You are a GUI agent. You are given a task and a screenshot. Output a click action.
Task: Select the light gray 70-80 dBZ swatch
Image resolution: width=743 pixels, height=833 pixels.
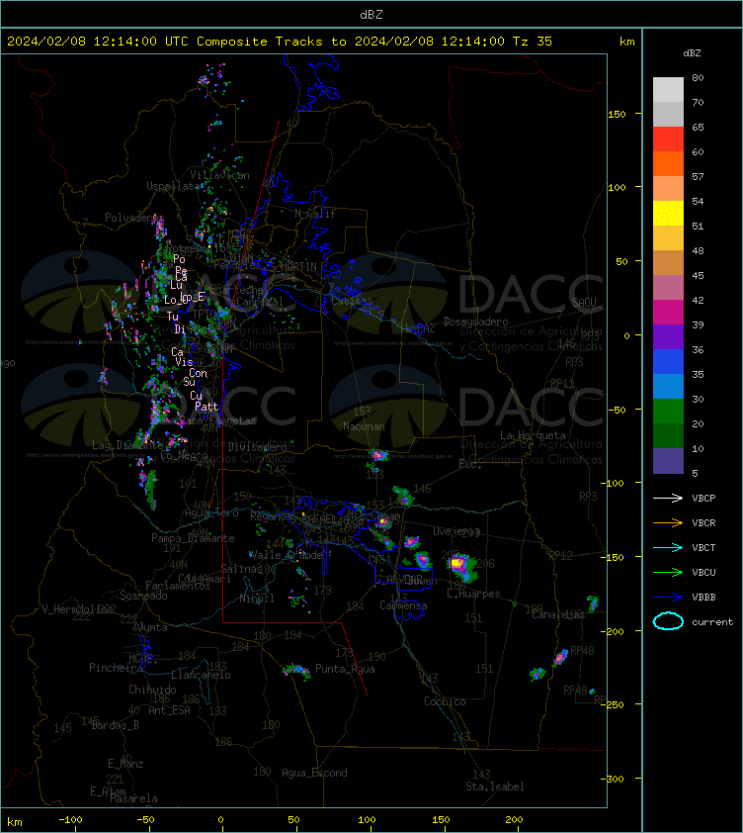(668, 89)
